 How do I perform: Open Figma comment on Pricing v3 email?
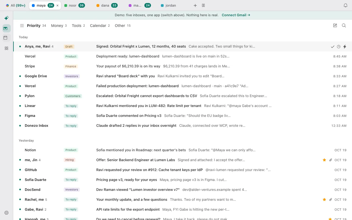tap(183, 116)
